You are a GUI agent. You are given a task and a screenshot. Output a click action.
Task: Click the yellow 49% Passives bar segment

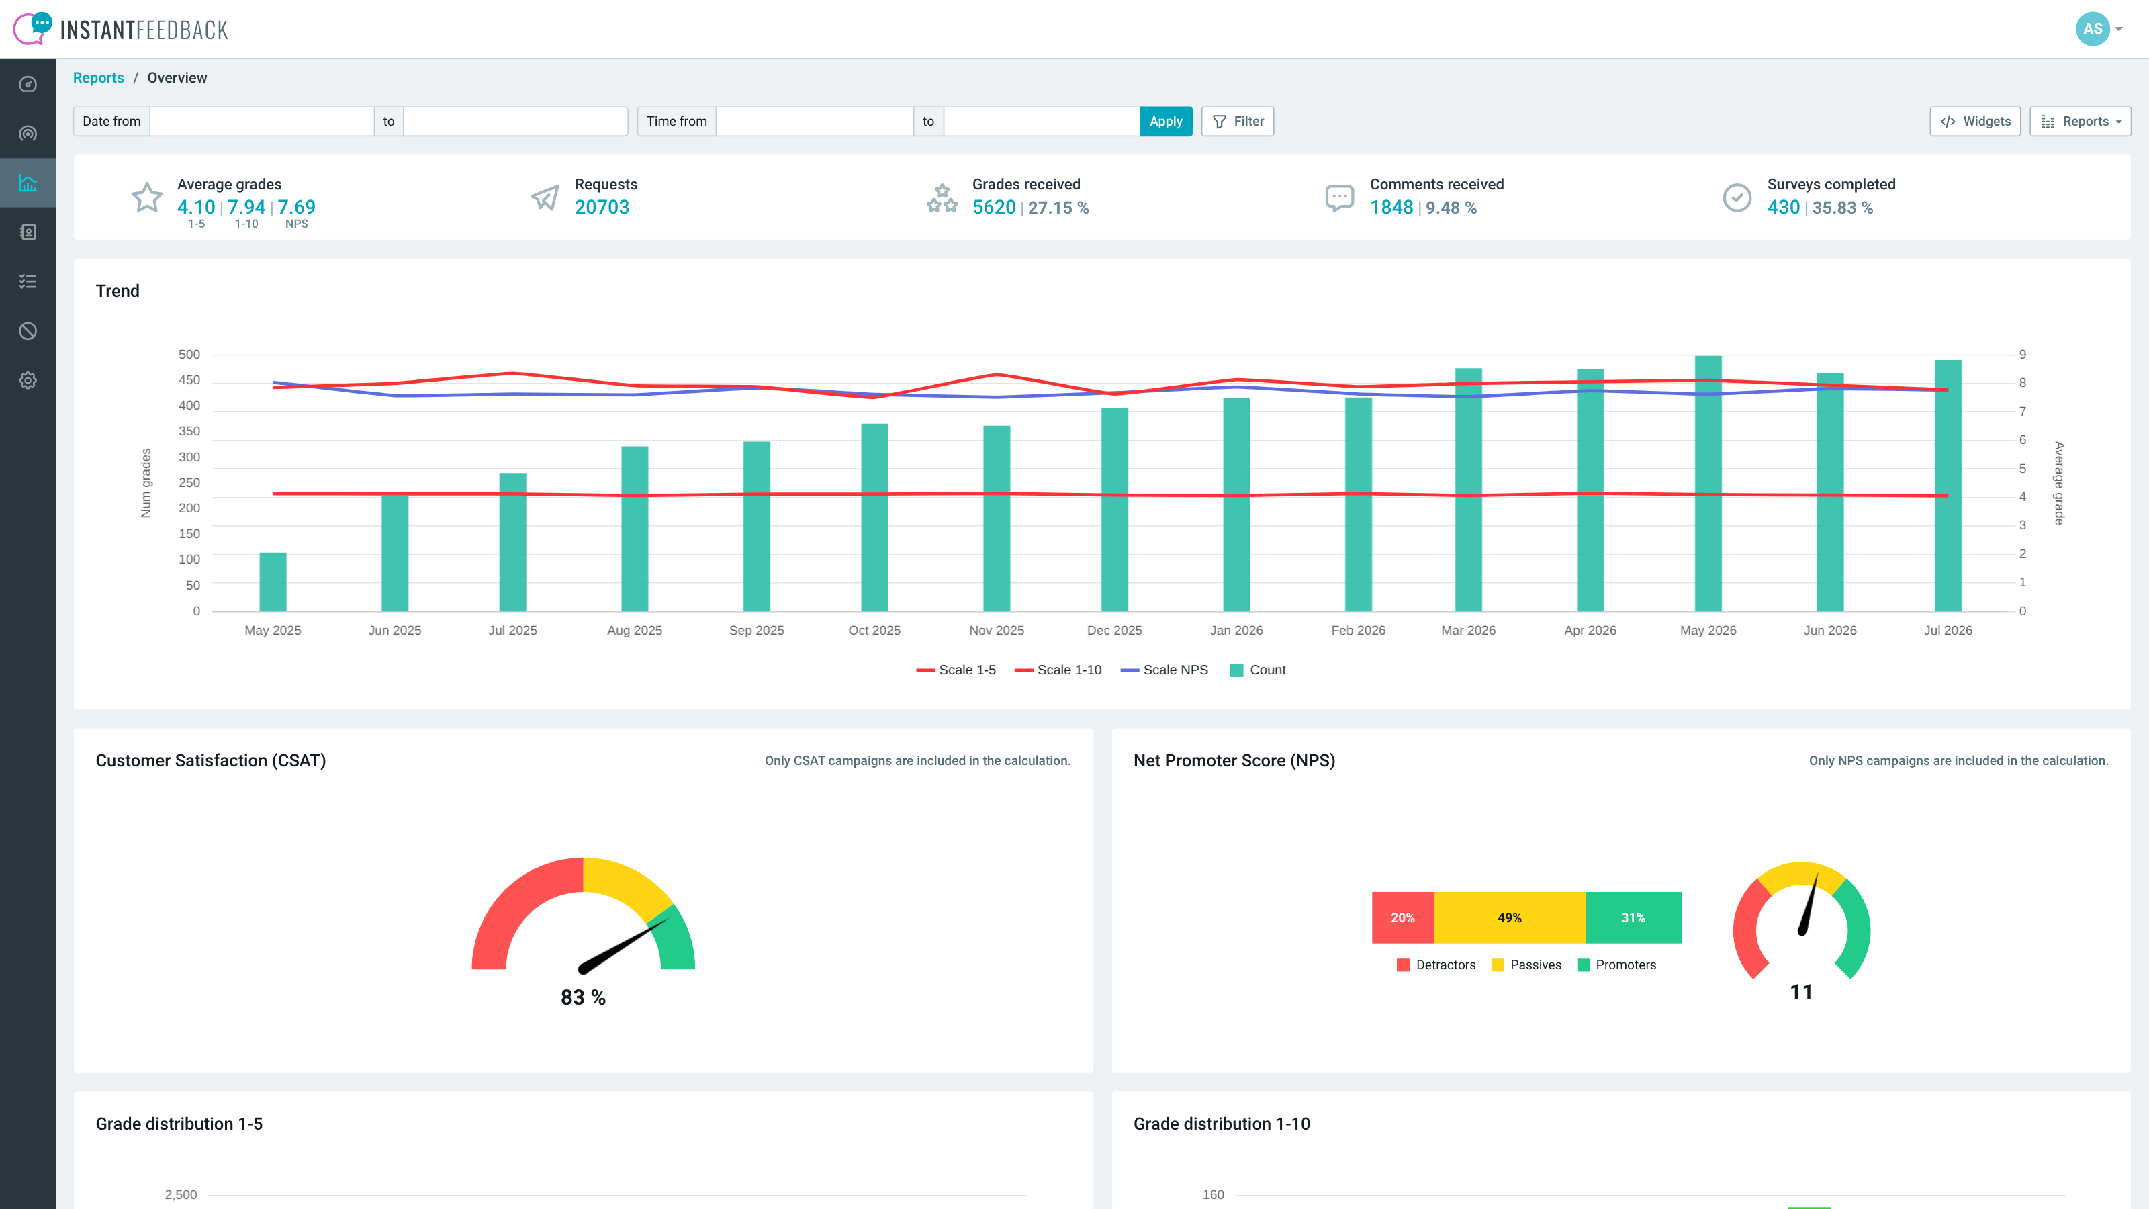(x=1510, y=917)
